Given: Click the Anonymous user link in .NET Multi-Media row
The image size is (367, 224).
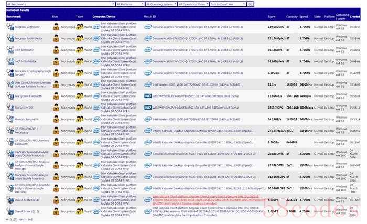Looking at the screenshot, I should tap(68, 61).
